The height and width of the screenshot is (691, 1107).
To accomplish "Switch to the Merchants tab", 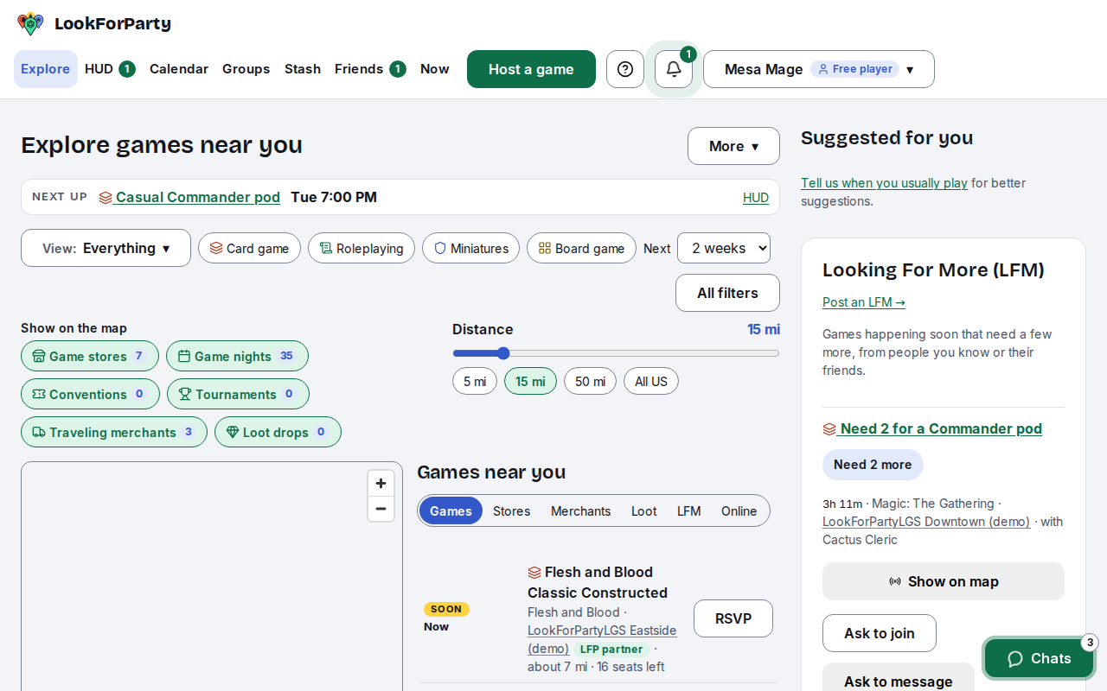I will (x=580, y=510).
